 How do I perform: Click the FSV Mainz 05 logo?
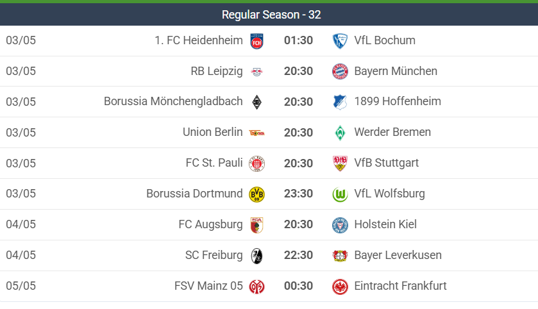click(x=256, y=287)
